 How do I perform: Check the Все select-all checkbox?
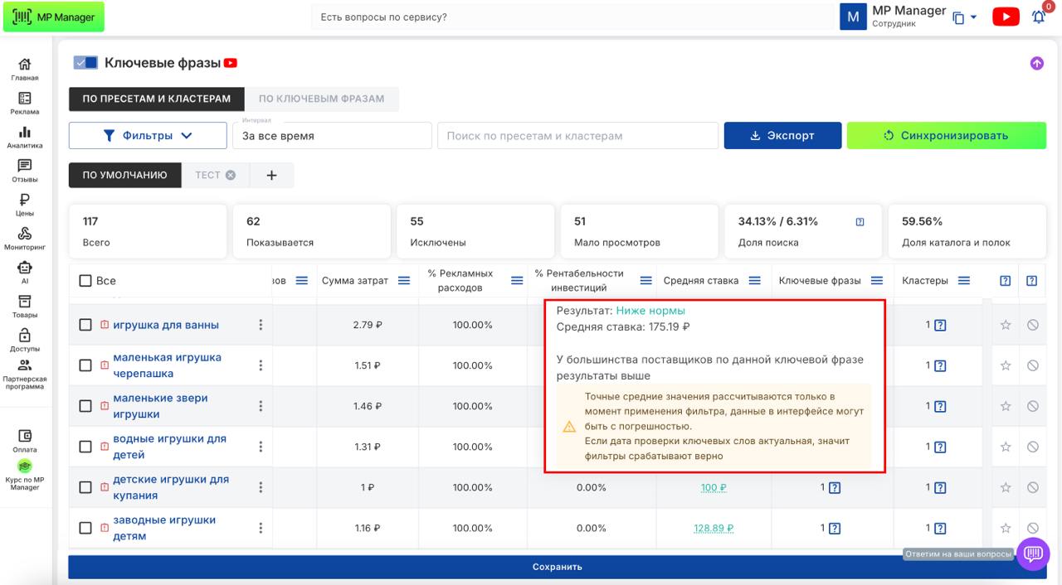[x=85, y=281]
